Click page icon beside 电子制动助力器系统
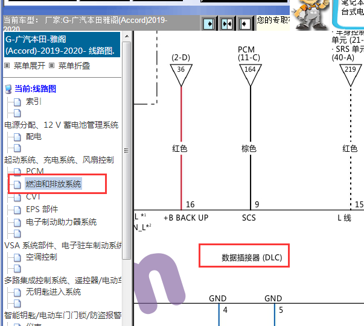The height and width of the screenshot is (326, 364). [18, 222]
